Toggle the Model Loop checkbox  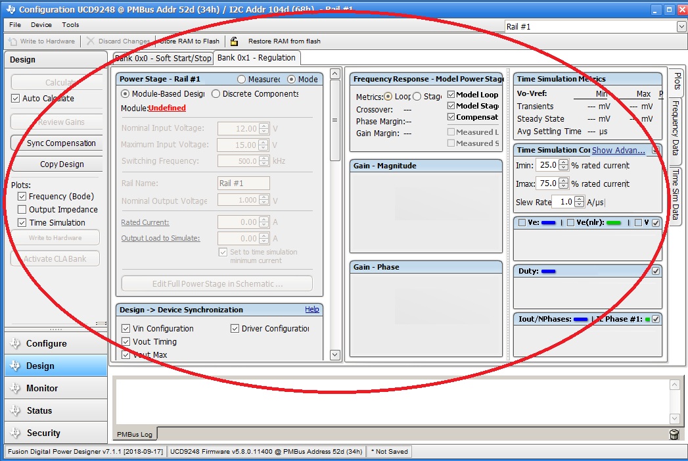[x=451, y=95]
